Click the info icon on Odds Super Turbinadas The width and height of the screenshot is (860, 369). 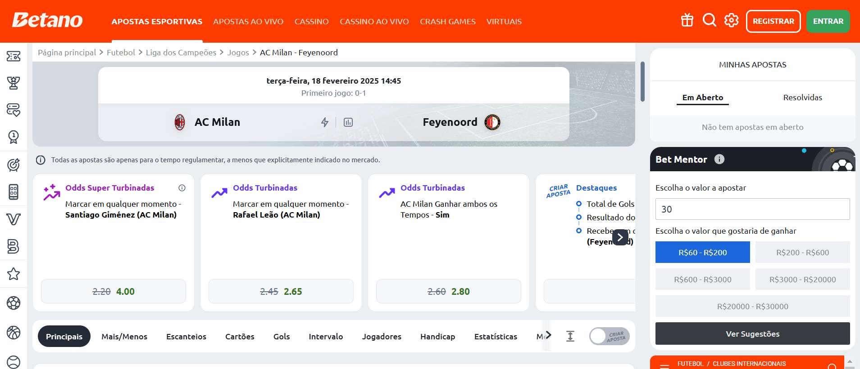coord(182,188)
